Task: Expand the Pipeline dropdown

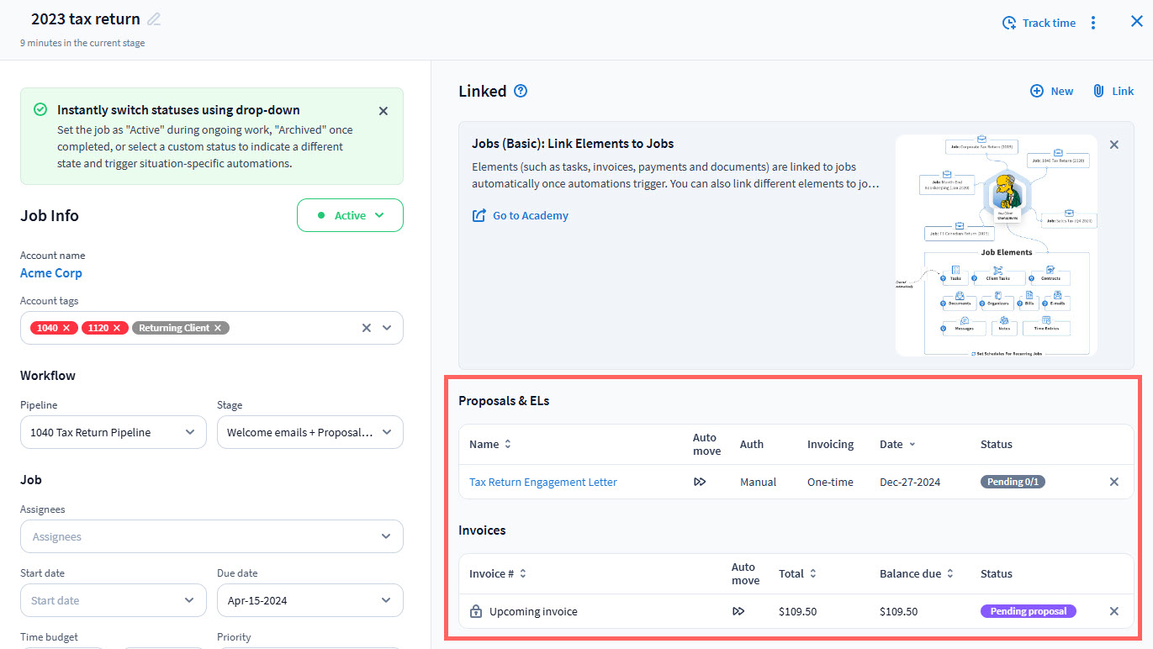Action: tap(113, 432)
